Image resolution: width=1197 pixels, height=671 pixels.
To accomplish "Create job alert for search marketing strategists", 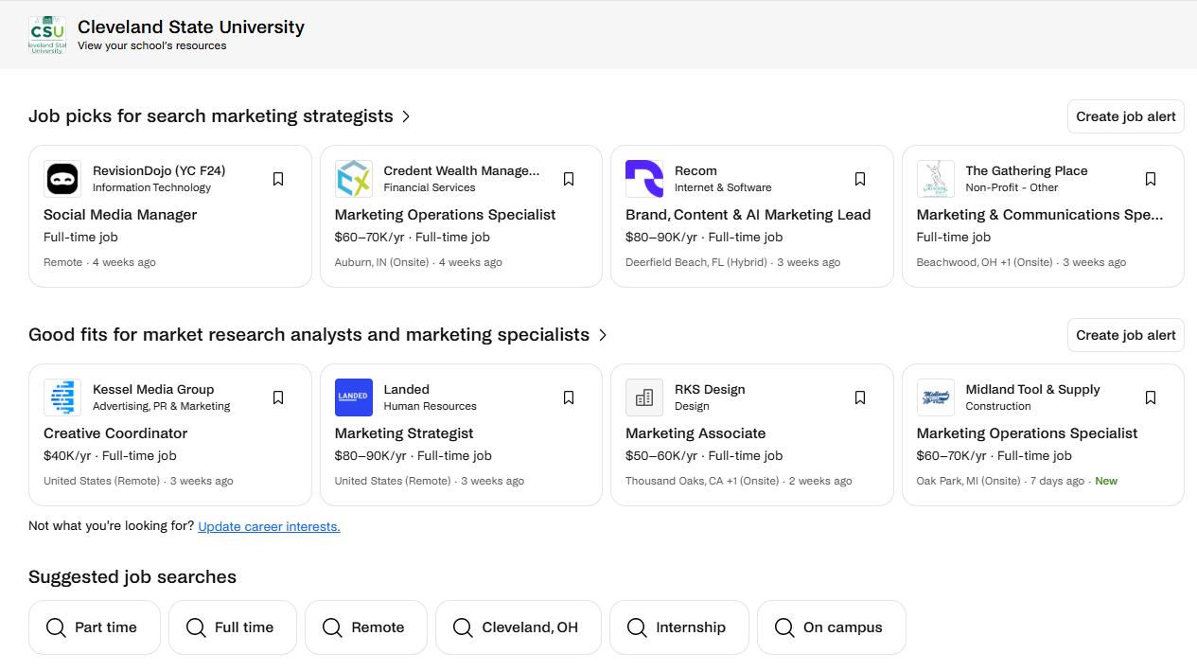I will pos(1126,116).
